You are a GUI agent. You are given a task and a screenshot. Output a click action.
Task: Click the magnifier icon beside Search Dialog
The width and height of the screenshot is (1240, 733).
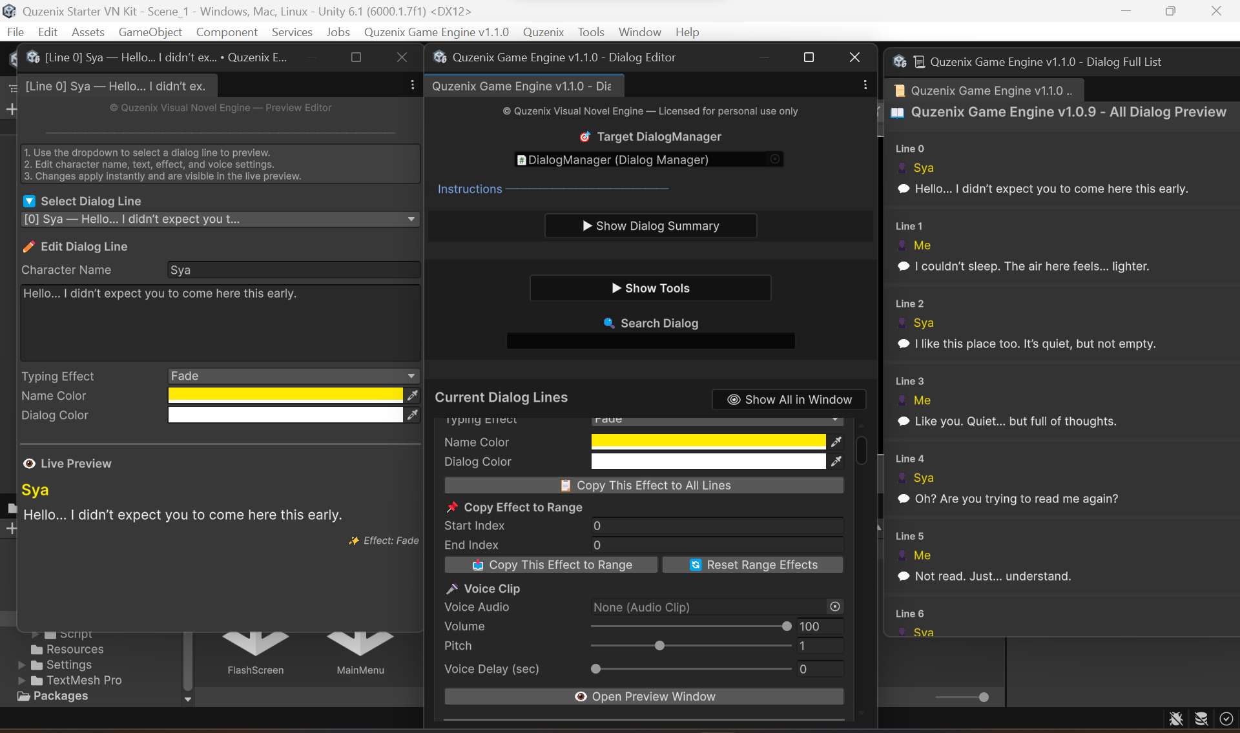pyautogui.click(x=609, y=323)
